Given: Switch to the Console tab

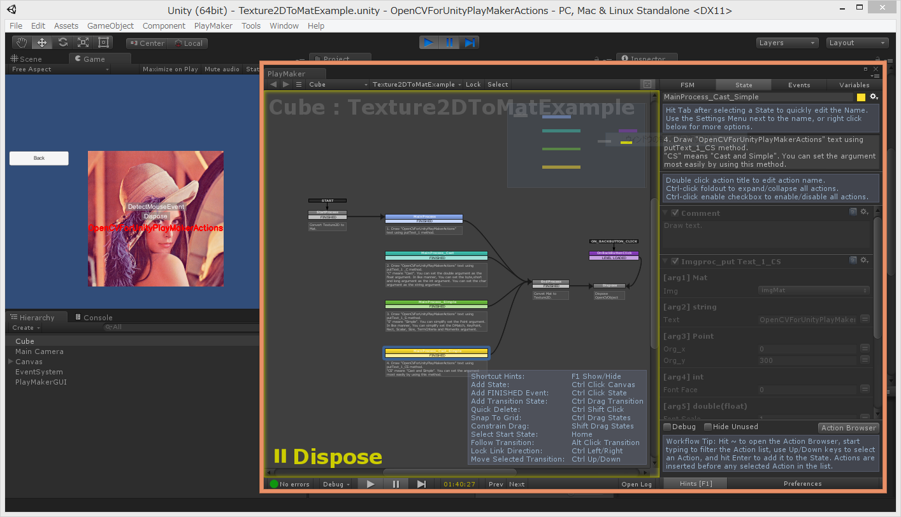Looking at the screenshot, I should [93, 317].
